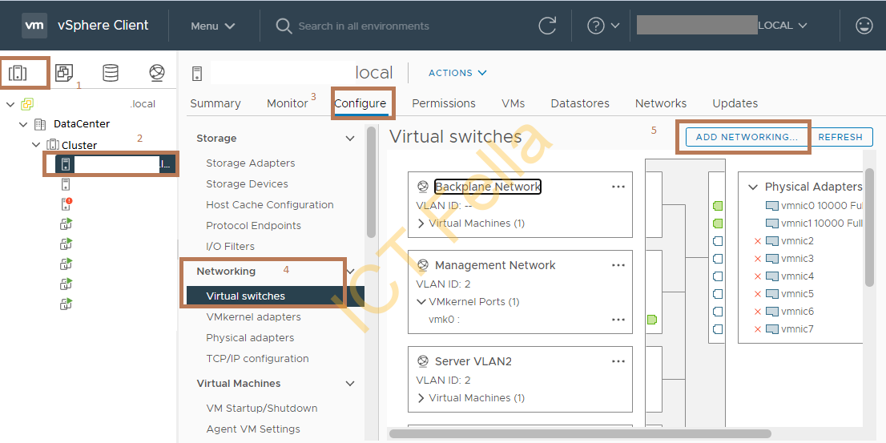Select the vmnic4 physical adapter

click(x=789, y=276)
